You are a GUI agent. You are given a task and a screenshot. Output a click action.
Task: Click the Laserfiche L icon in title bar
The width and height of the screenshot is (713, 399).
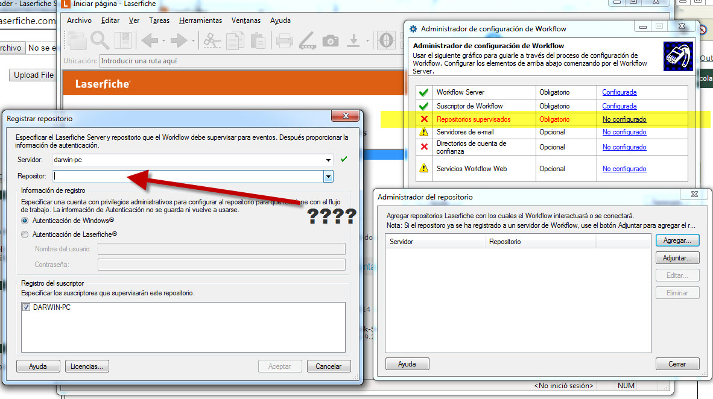(x=66, y=4)
